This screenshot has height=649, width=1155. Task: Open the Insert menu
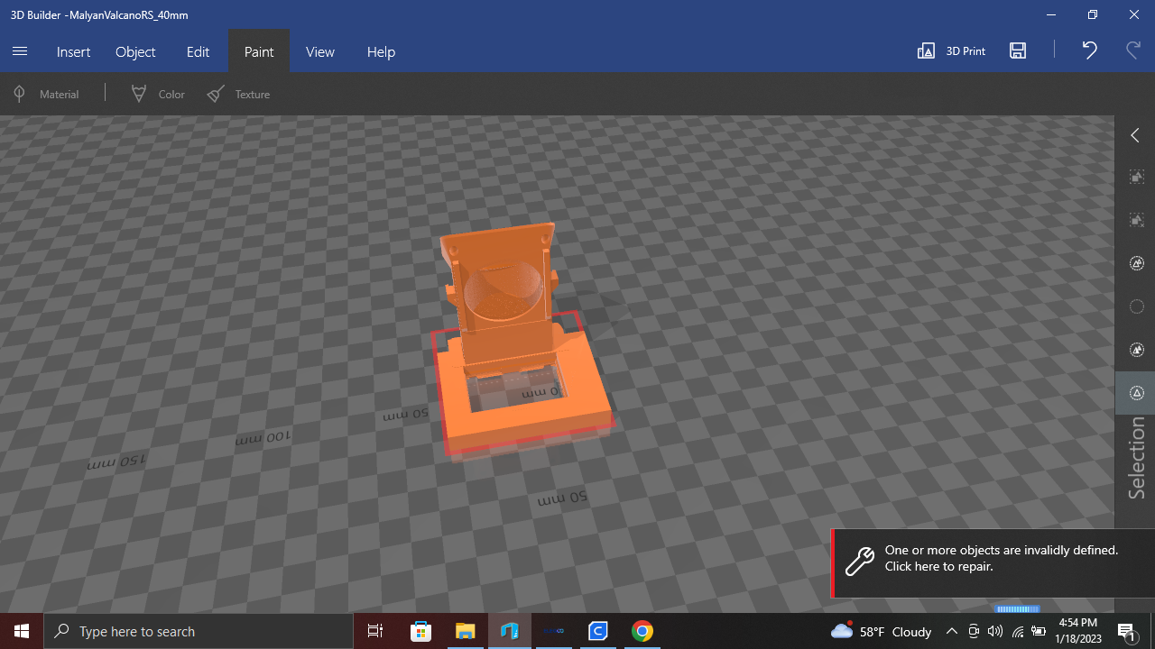[73, 51]
